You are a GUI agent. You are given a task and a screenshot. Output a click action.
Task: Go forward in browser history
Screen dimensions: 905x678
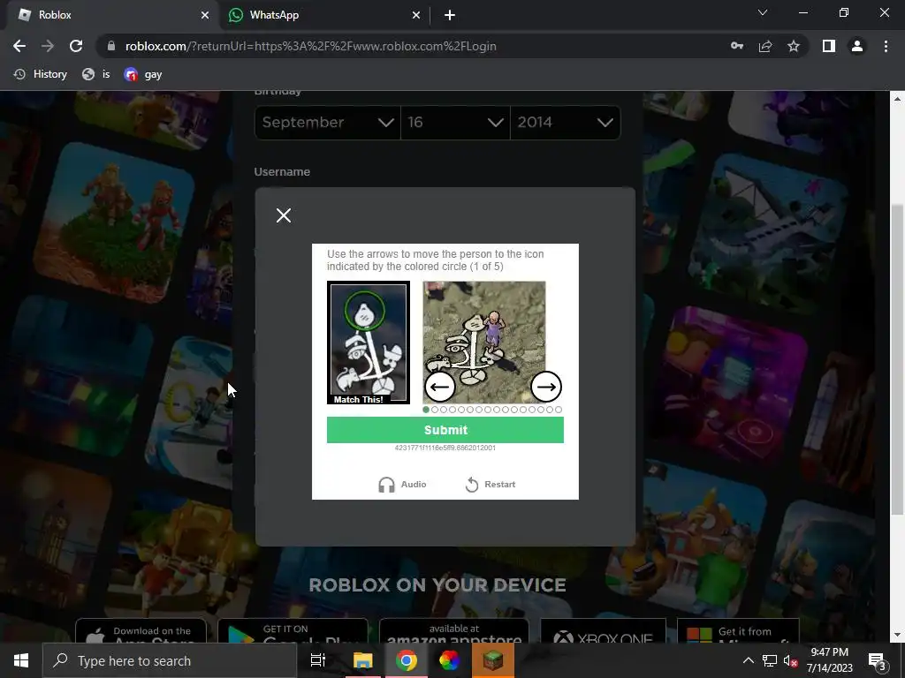[48, 46]
